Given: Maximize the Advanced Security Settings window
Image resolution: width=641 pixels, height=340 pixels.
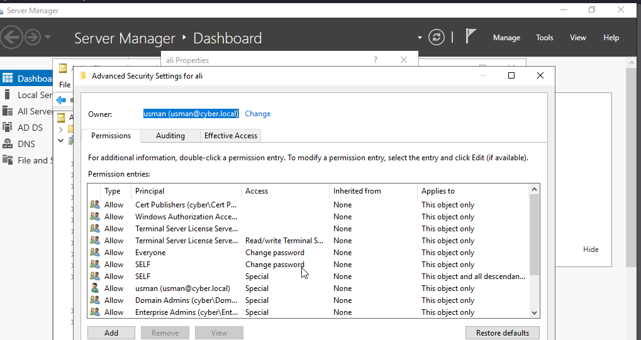Looking at the screenshot, I should pos(511,75).
